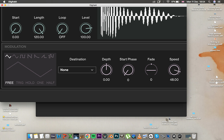Screen dimensions: 224x140
Task: Select the exponential decay LFO waveform icon
Action: (37, 56)
